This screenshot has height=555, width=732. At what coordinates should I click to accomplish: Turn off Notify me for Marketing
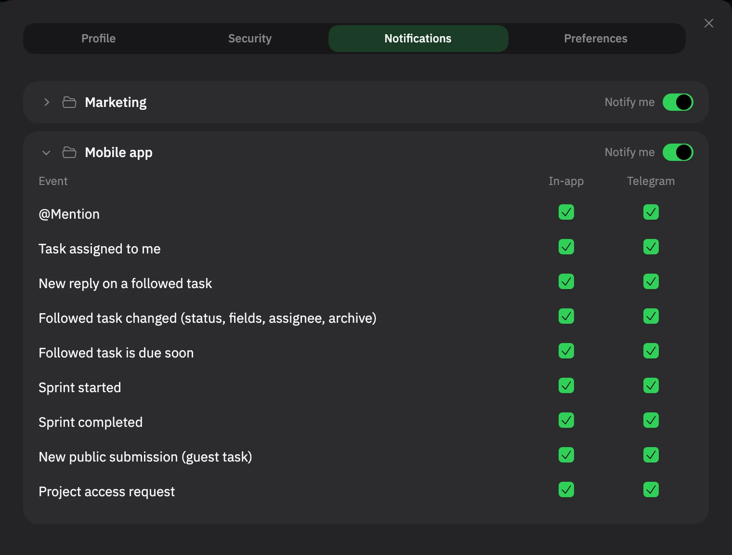click(678, 102)
